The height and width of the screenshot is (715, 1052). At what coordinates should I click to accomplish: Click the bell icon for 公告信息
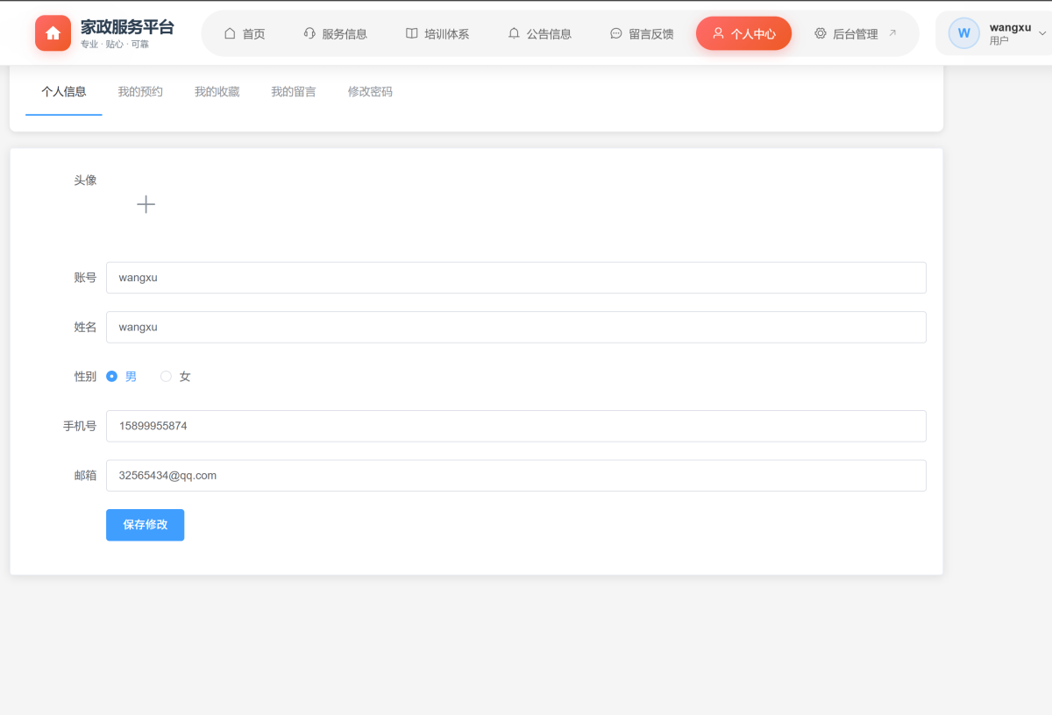514,33
